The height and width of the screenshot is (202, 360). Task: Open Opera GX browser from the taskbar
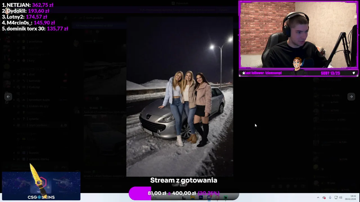[217, 198]
